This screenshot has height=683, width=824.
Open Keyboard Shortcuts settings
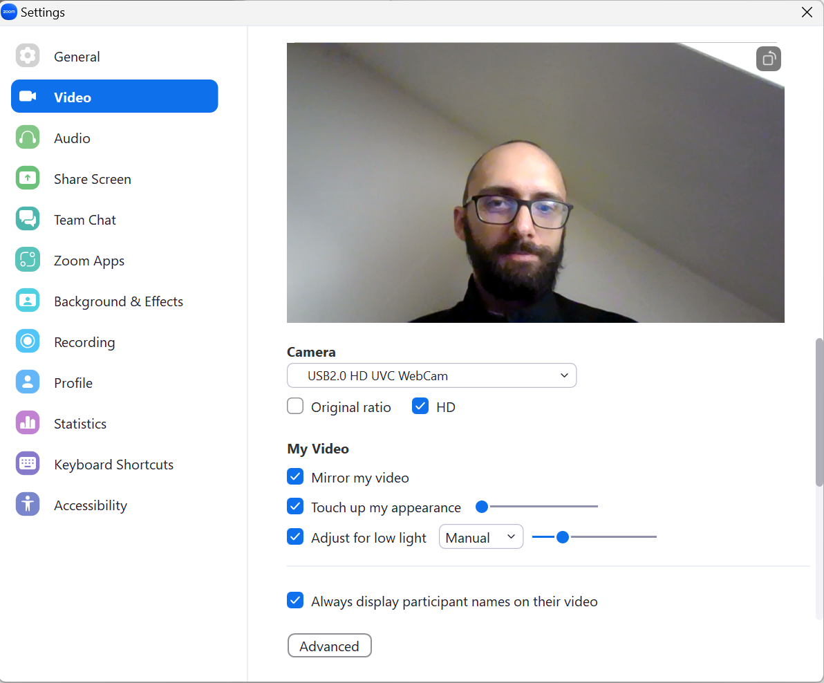115,465
